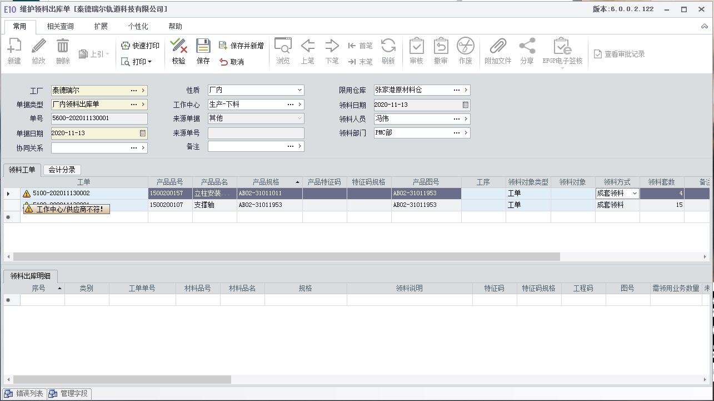Image resolution: width=714 pixels, height=401 pixels.
Task: Open the 扩展 ribbon tab
Action: [x=101, y=26]
